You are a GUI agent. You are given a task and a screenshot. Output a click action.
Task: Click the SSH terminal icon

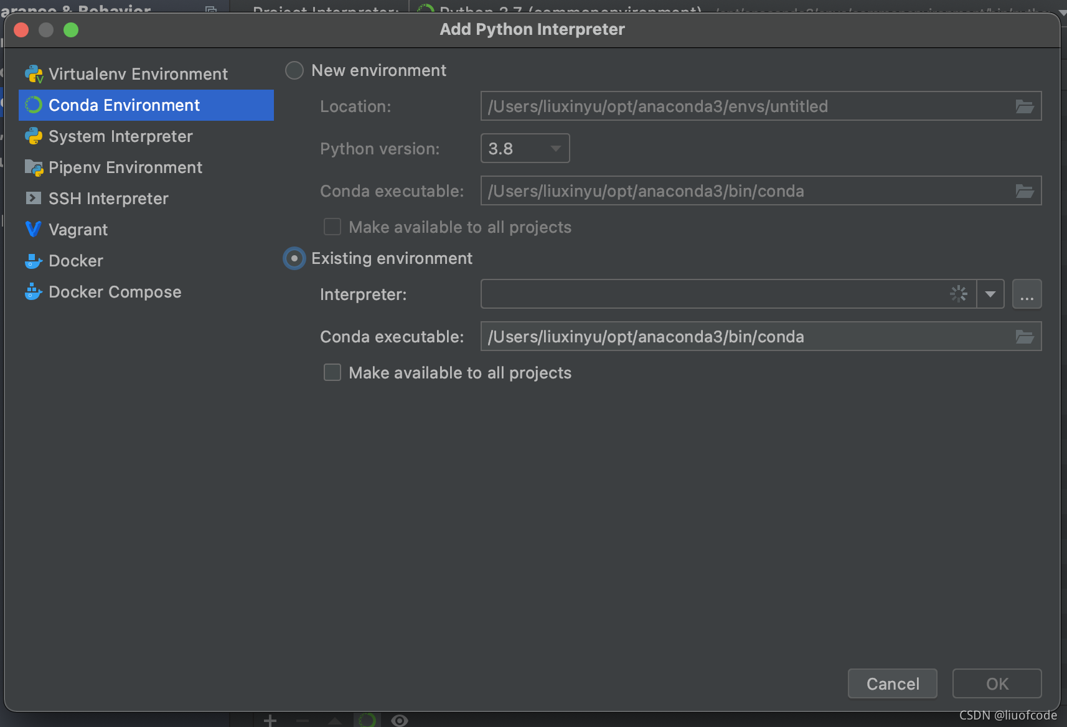(x=34, y=198)
